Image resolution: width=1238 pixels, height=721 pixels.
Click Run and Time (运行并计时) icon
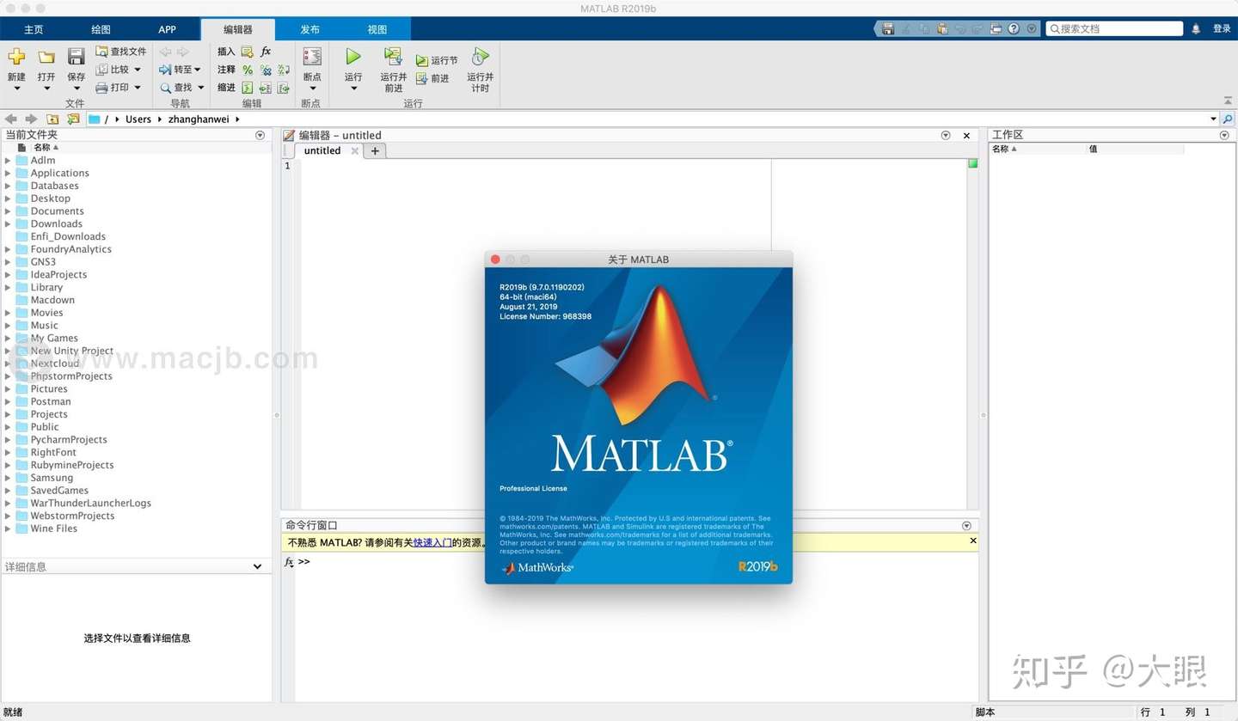coord(481,57)
